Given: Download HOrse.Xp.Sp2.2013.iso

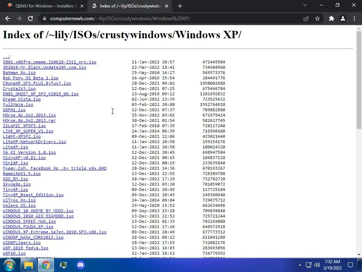Looking at the screenshot, I should [29, 115].
